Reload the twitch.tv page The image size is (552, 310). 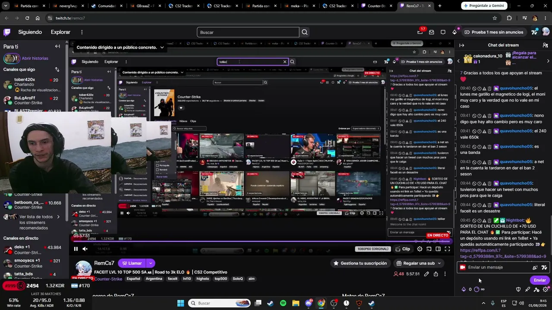click(27, 18)
